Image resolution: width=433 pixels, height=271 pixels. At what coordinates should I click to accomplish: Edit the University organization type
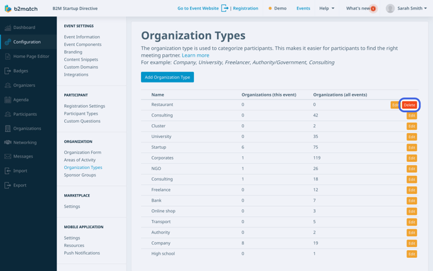click(412, 137)
